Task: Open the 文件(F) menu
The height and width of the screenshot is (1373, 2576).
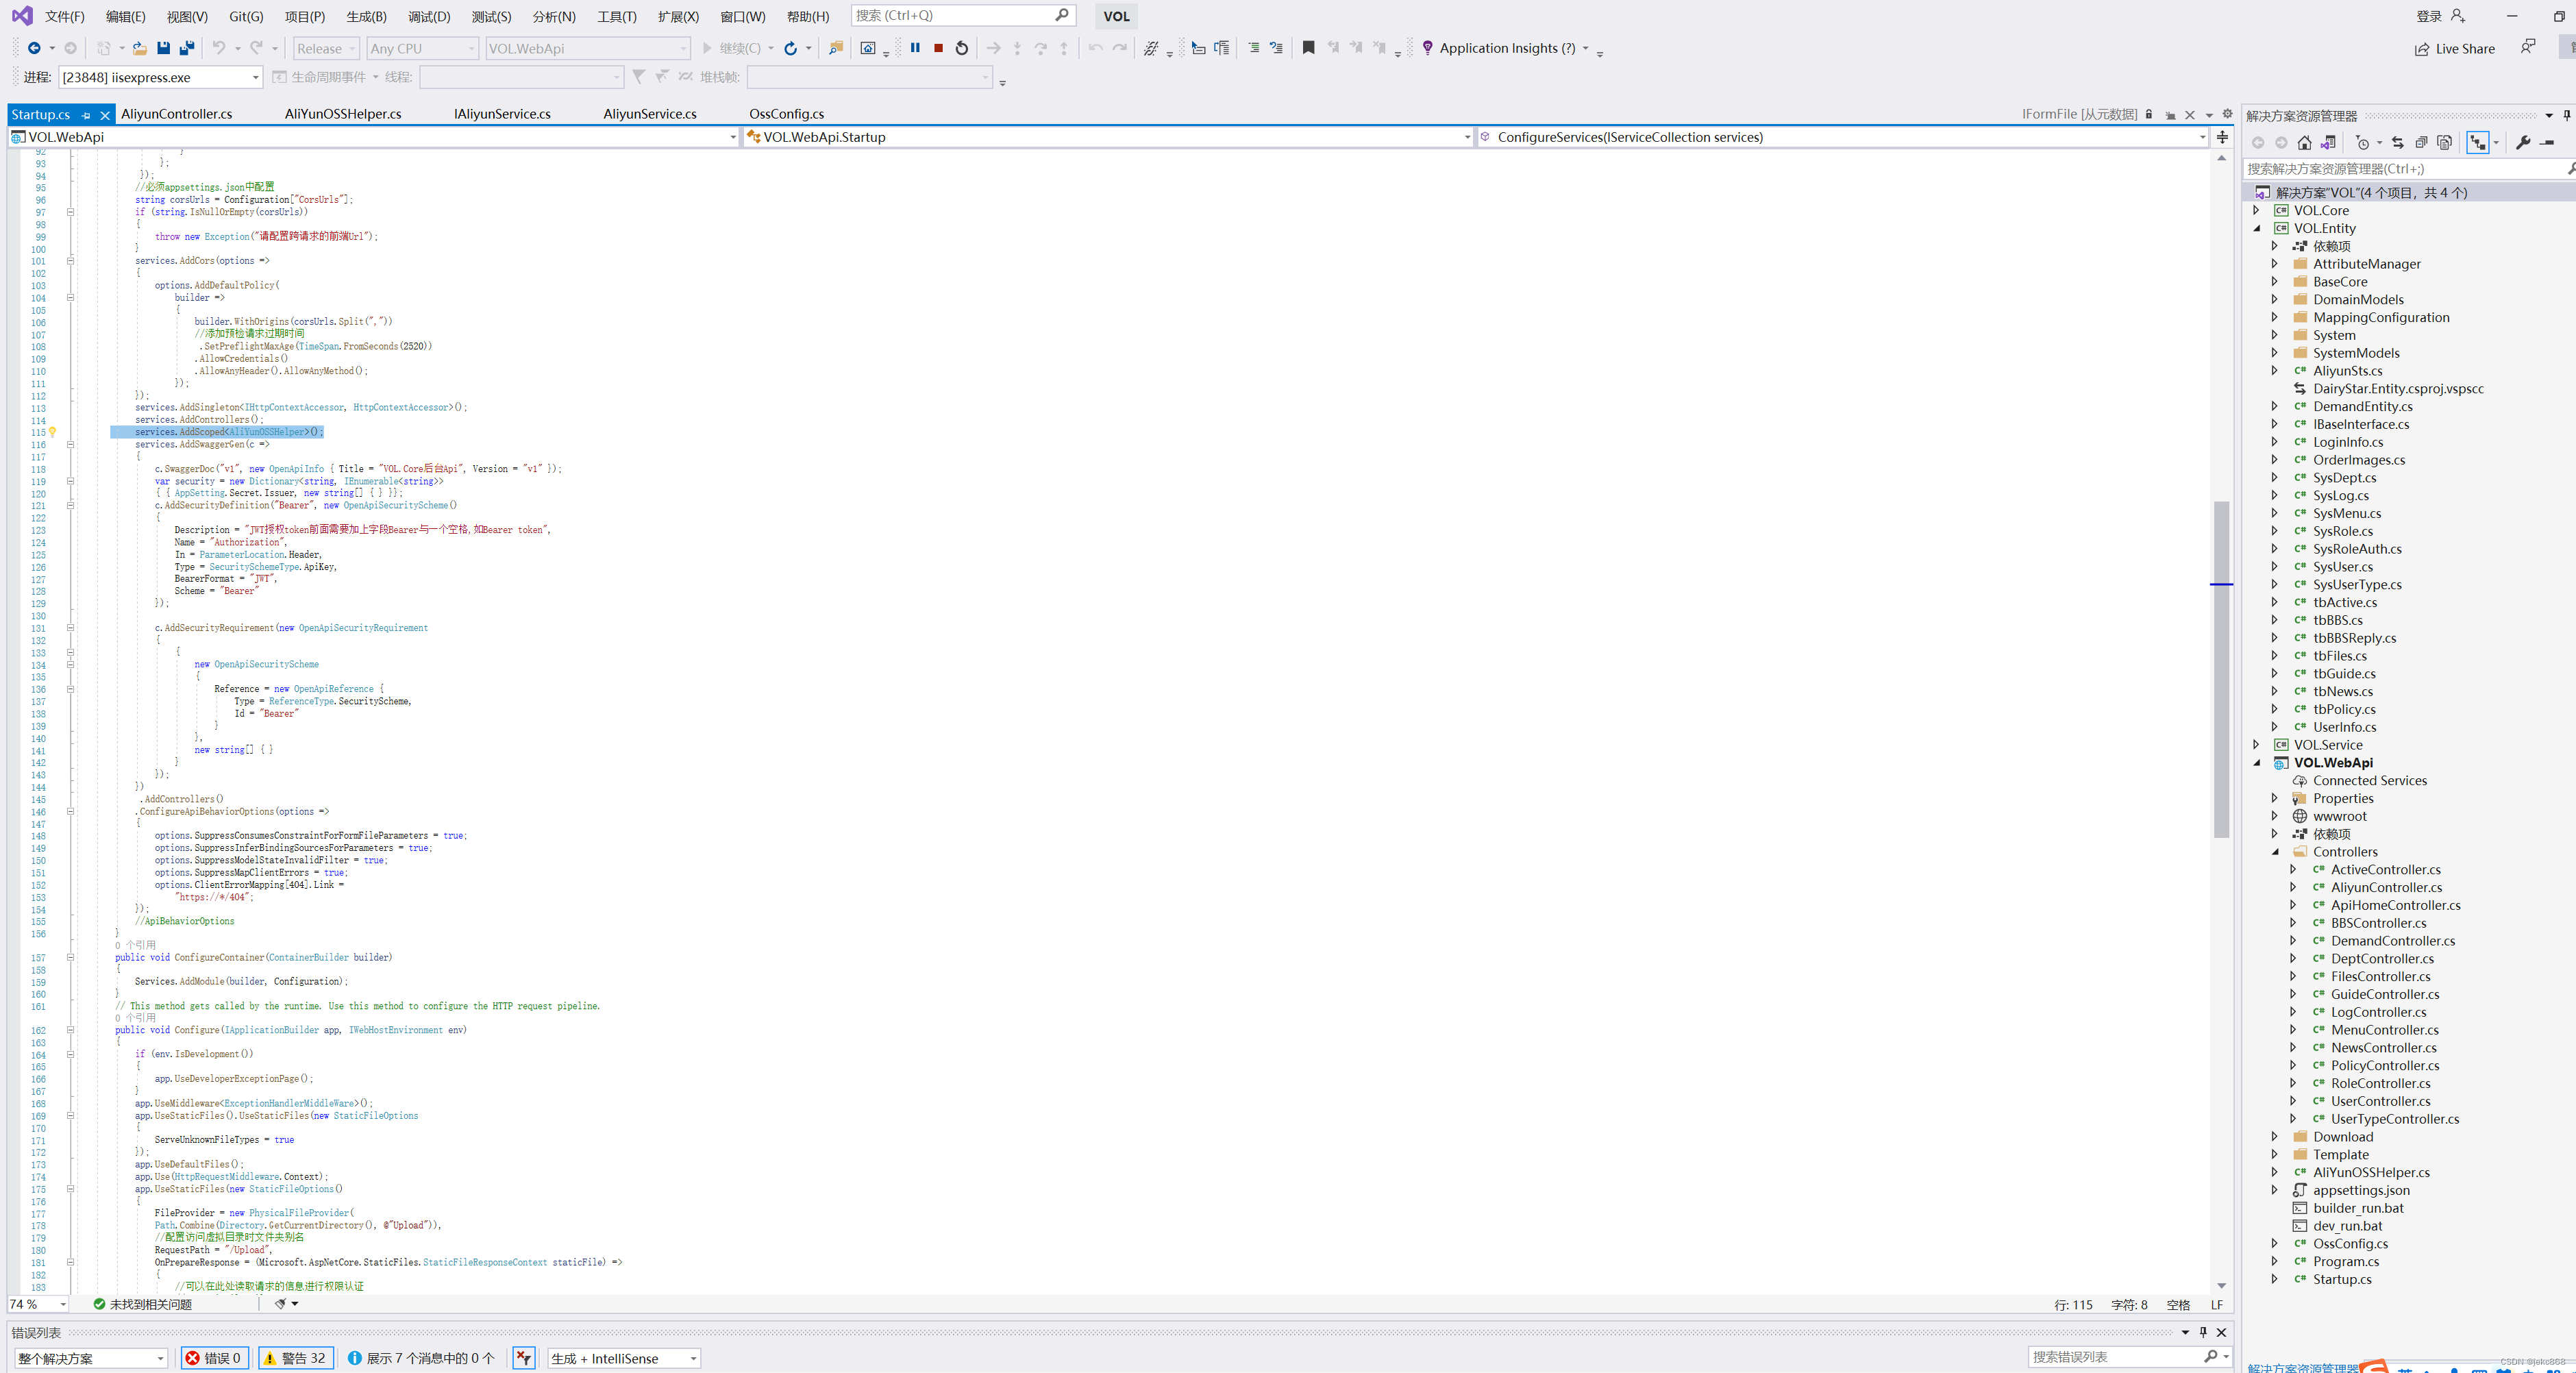Action: [65, 16]
